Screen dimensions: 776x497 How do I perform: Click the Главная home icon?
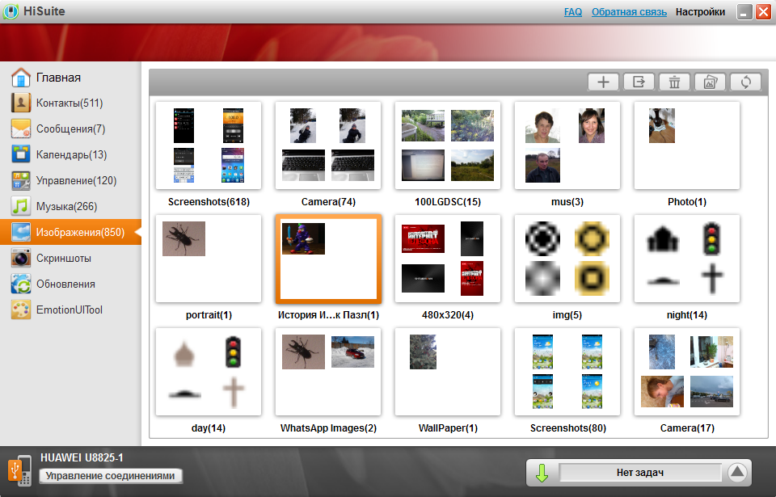[21, 78]
